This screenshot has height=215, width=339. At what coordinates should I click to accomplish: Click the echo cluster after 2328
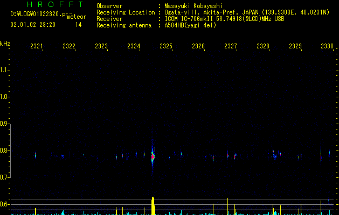tap(274, 155)
